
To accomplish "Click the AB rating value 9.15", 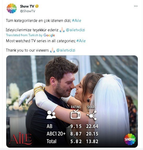I will [76, 126].
